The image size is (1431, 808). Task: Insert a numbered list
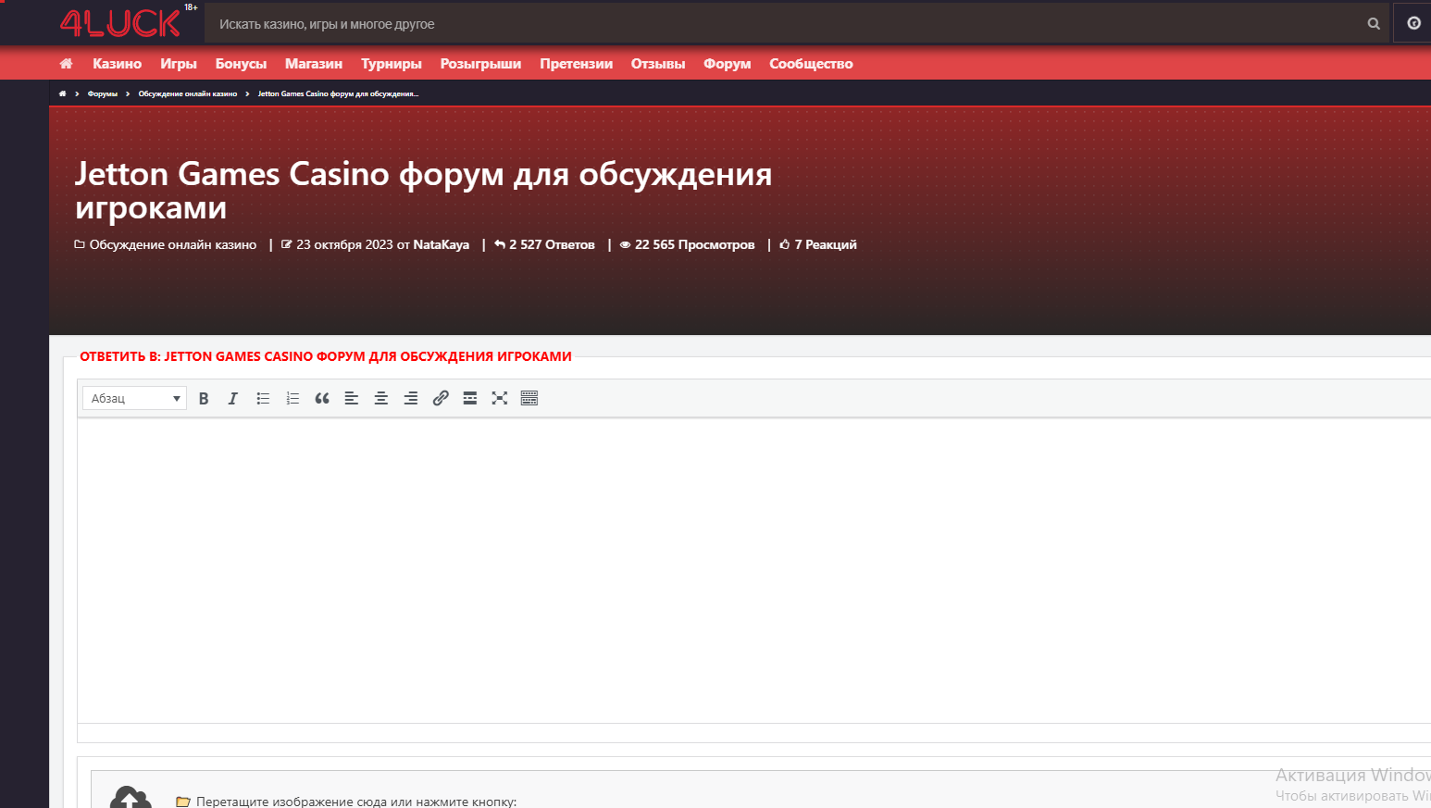[292, 398]
